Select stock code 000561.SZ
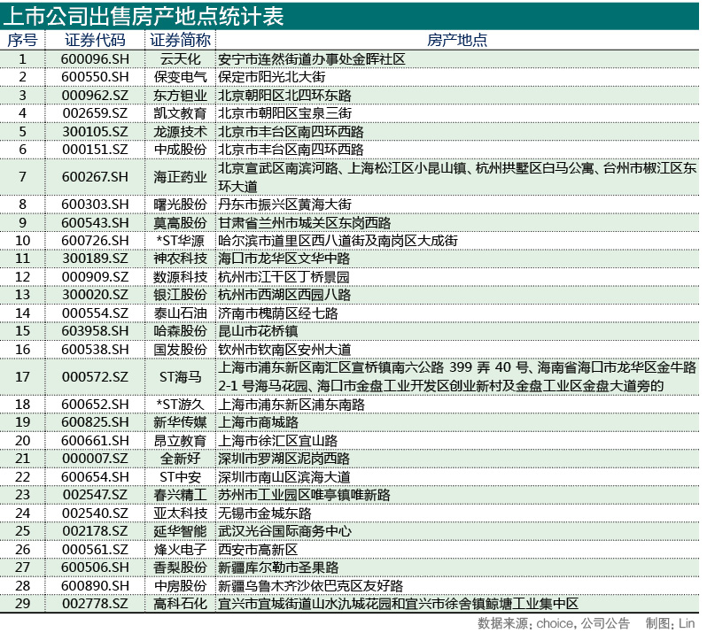 95,550
